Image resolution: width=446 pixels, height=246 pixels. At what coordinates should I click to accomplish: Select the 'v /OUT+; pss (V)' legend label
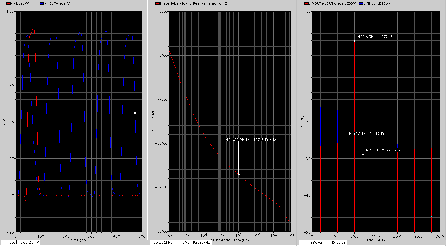(57, 4)
